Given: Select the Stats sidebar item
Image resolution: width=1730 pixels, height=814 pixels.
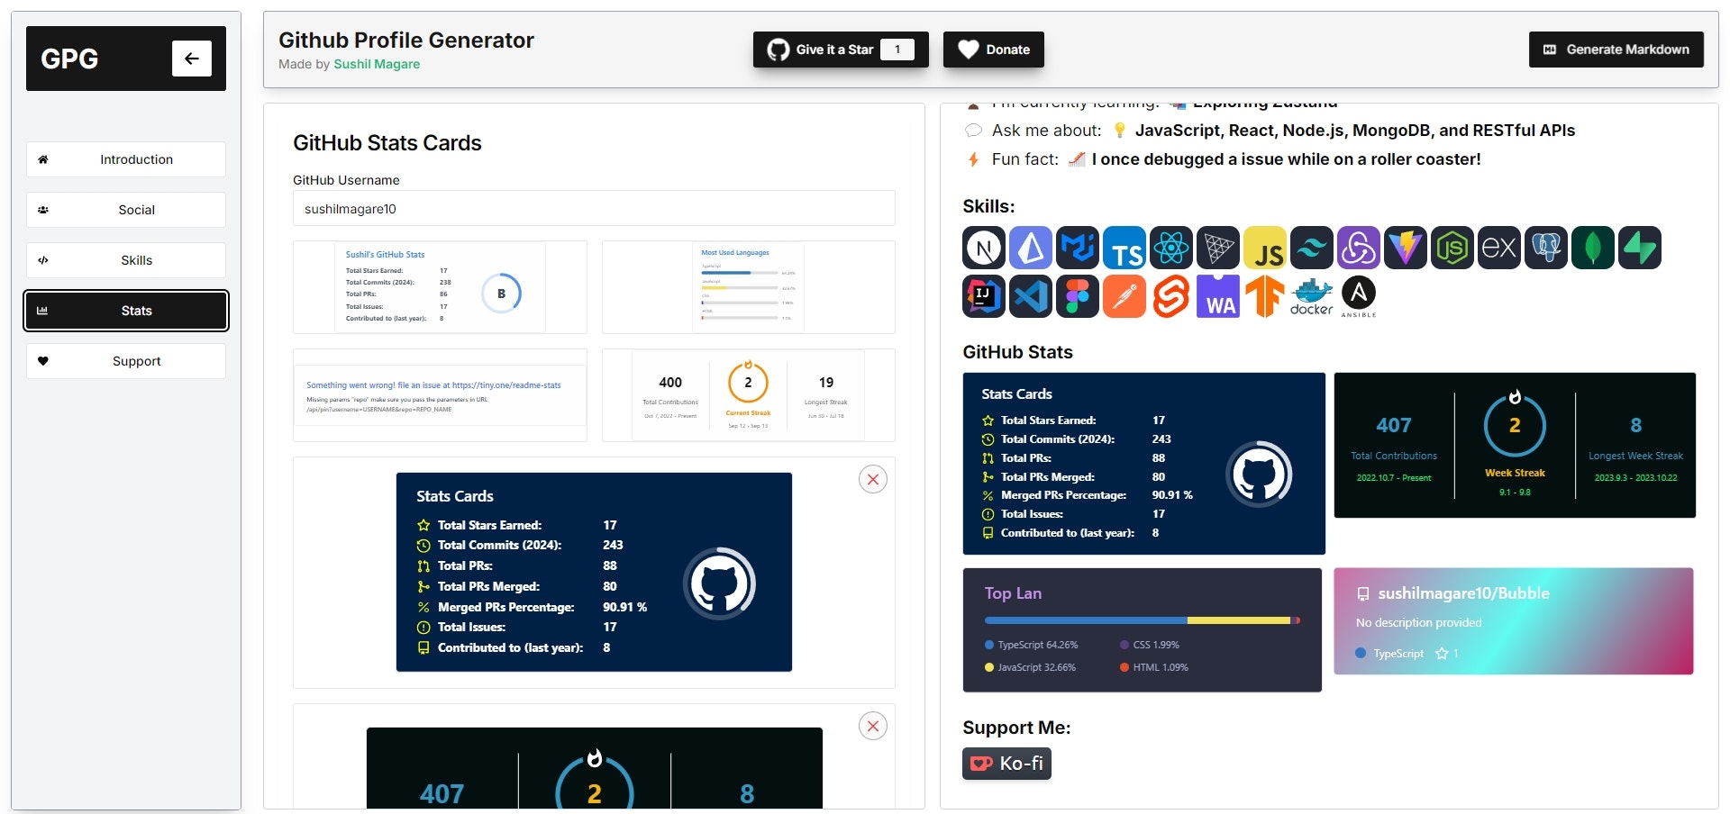Looking at the screenshot, I should (x=126, y=311).
